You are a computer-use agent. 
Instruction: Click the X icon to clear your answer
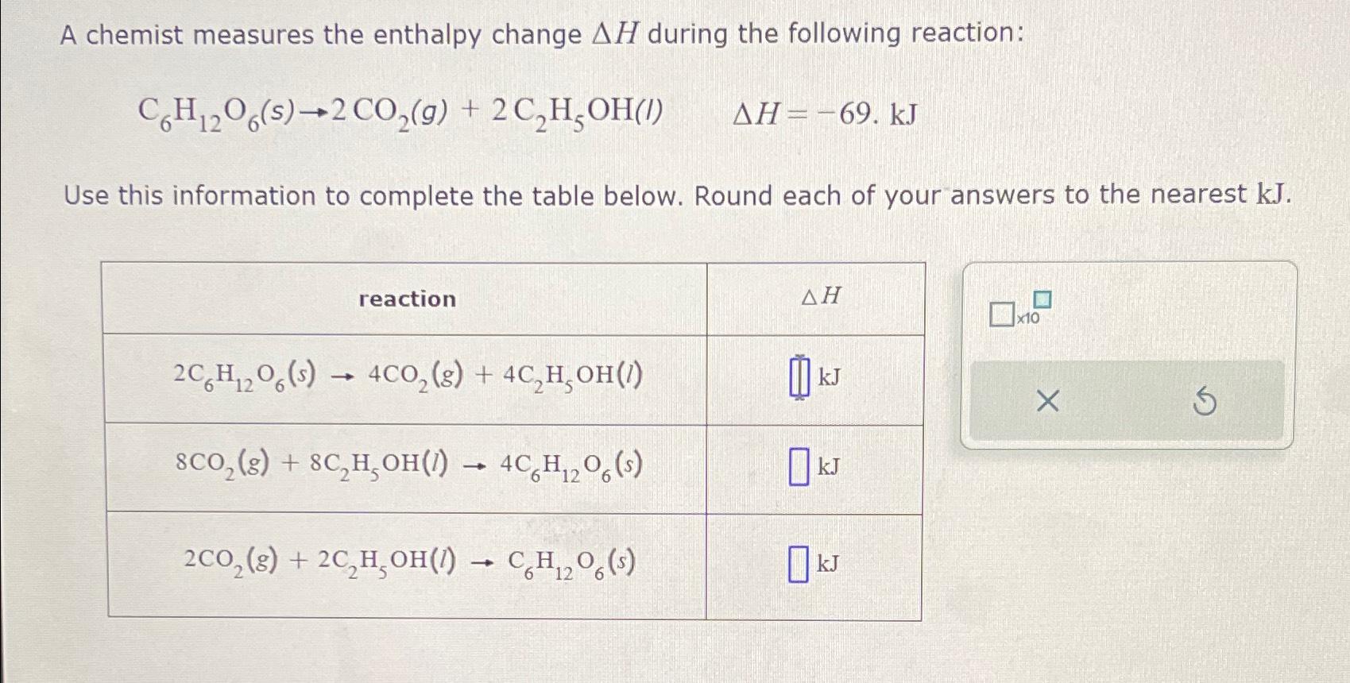click(1047, 400)
